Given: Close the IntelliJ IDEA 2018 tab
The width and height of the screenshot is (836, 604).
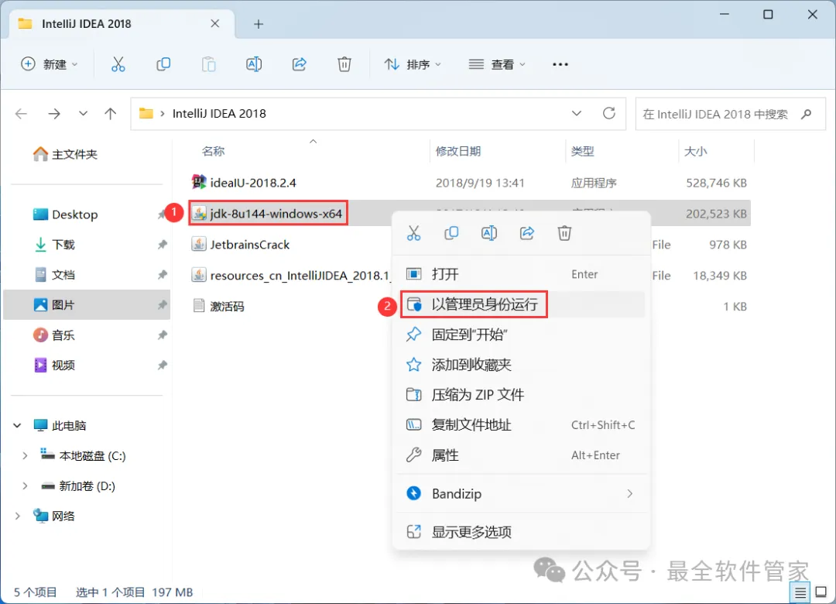Looking at the screenshot, I should click(215, 23).
